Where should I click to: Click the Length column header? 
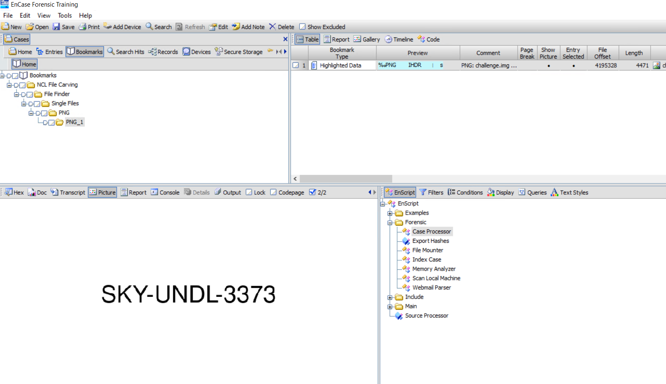point(634,53)
